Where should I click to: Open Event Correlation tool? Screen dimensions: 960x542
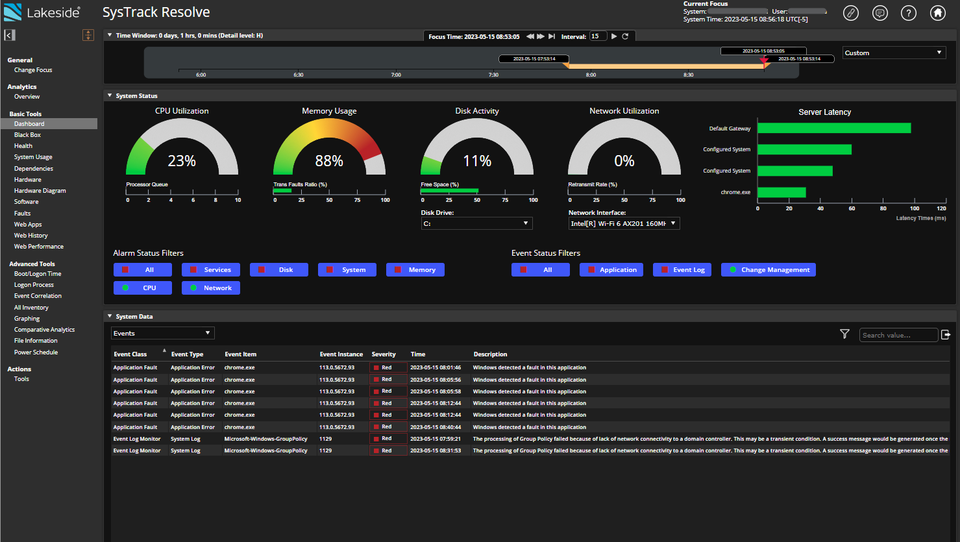click(x=38, y=296)
